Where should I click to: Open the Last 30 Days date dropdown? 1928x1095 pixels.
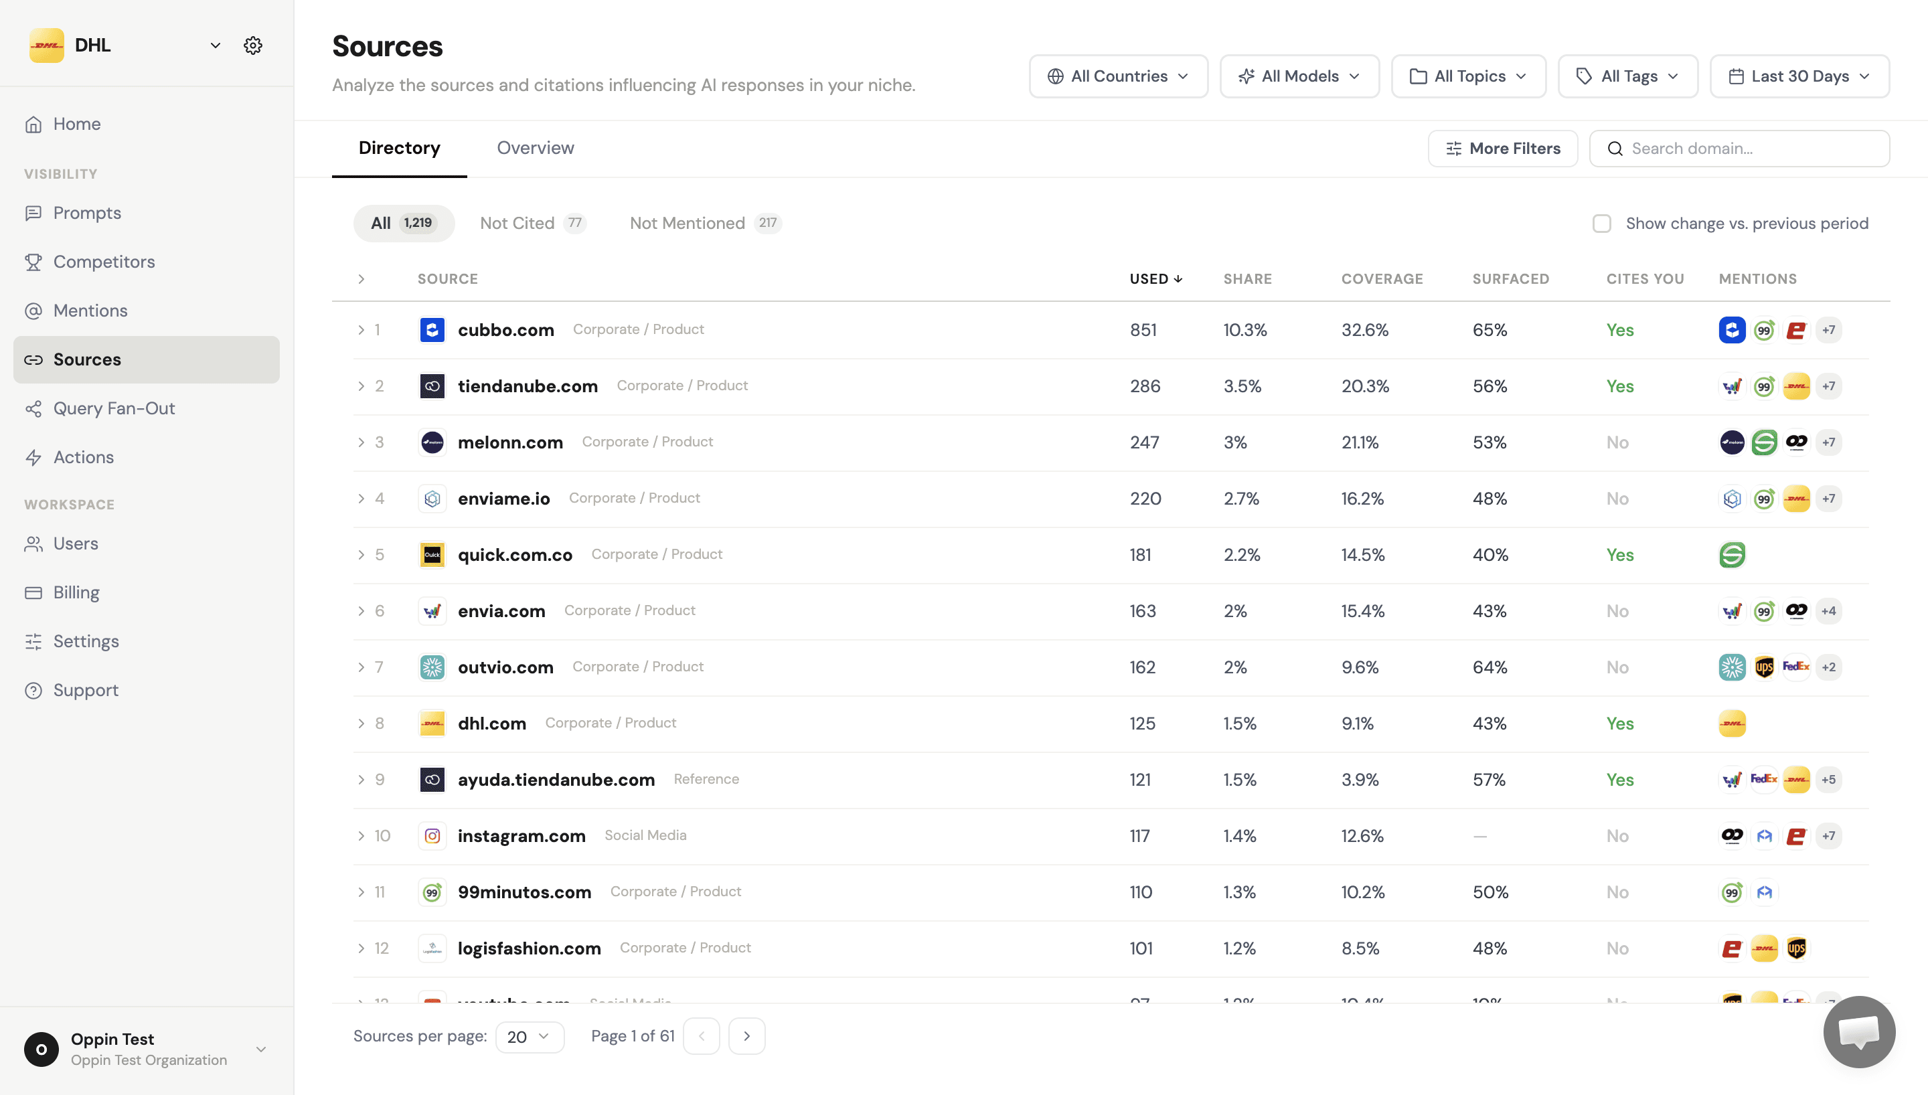(1799, 76)
